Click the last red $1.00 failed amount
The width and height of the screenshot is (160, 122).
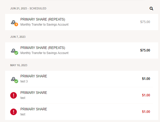146,112
